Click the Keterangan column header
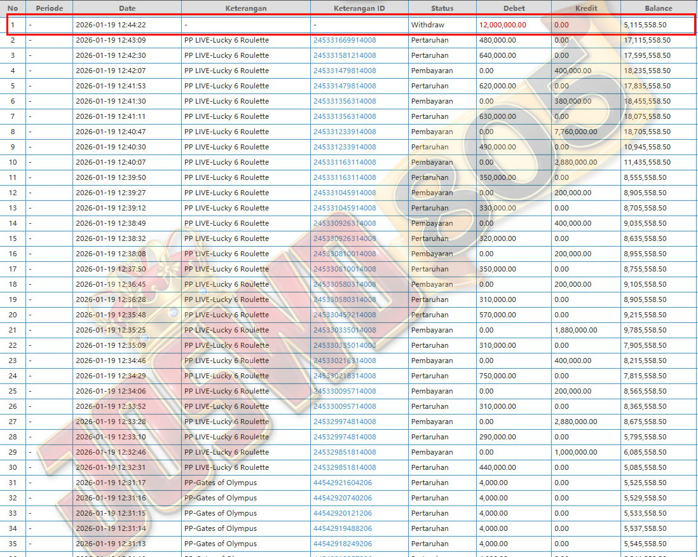Viewport: 698px width, 557px height. pos(245,8)
